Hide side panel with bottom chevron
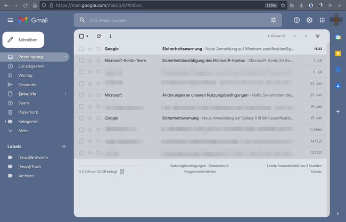Screen dimensions: 346x222 pos(337,214)
